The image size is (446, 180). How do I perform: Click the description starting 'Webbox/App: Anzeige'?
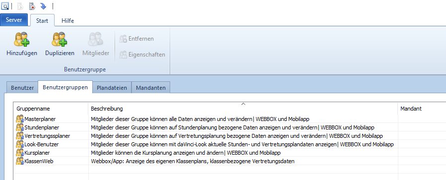pyautogui.click(x=192, y=161)
